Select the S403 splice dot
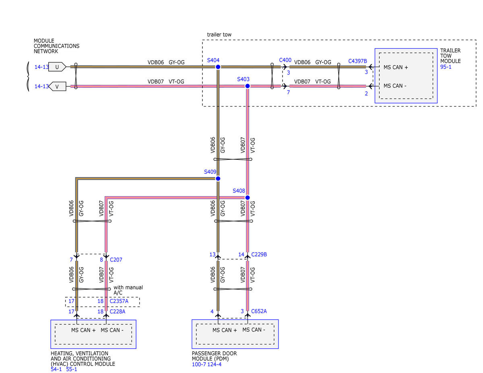Image resolution: width=483 pixels, height=373 pixels. [248, 86]
